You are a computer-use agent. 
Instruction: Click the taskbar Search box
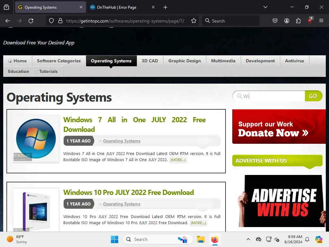click(x=157, y=239)
